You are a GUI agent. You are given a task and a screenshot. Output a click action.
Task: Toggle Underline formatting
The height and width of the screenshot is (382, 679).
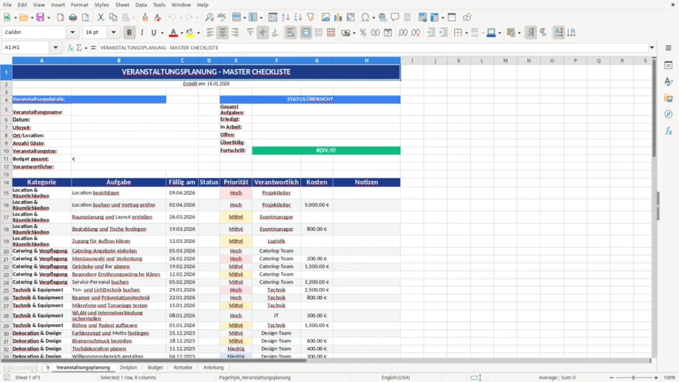tap(154, 32)
